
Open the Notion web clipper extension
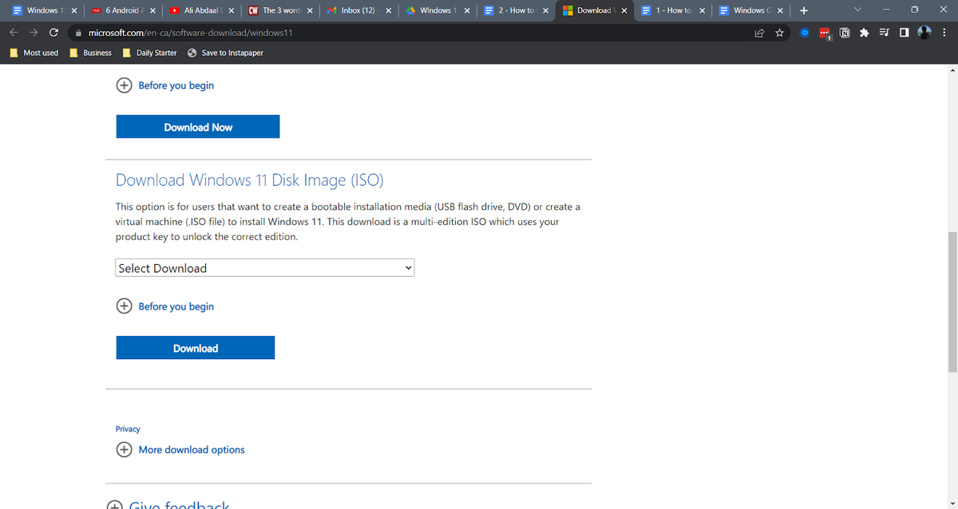click(x=845, y=33)
